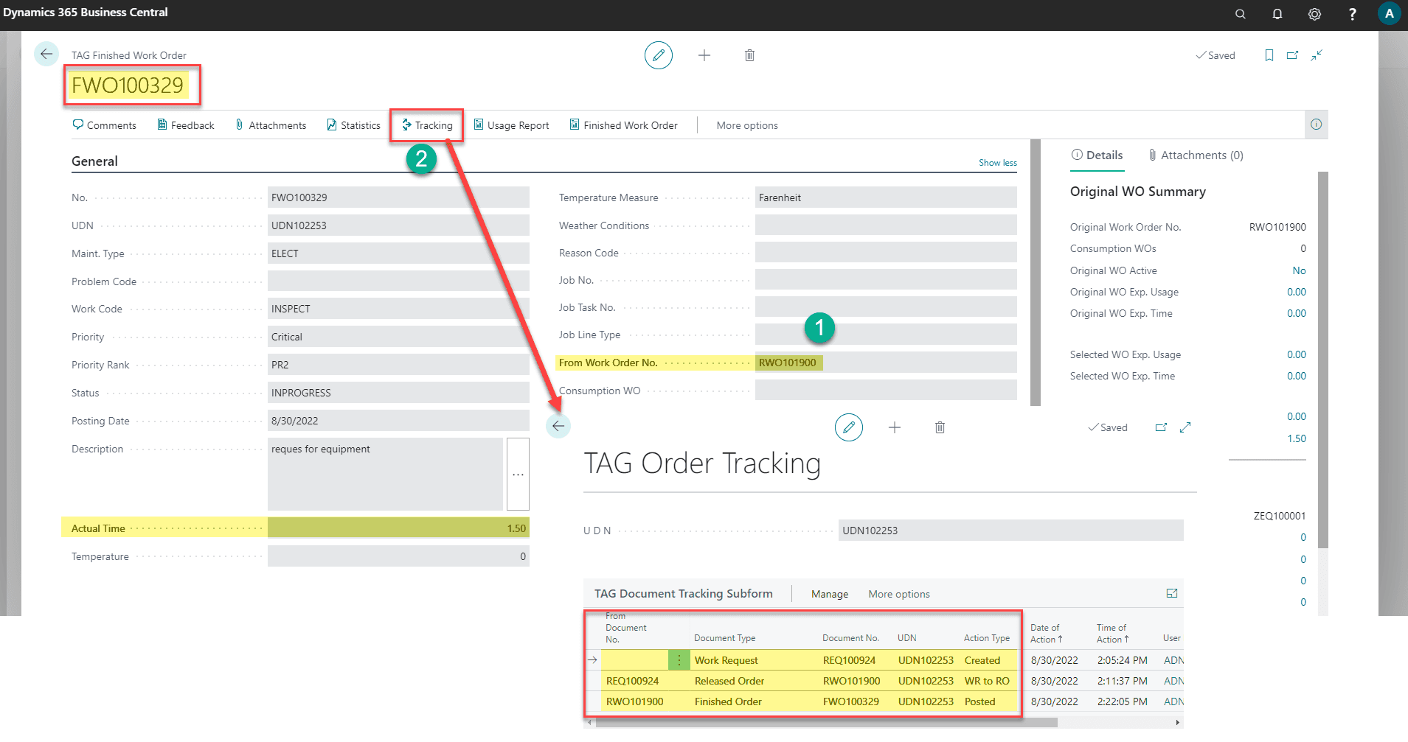Switch to the Details factbox tab
Viewport: 1408px width, 742px height.
(1097, 155)
